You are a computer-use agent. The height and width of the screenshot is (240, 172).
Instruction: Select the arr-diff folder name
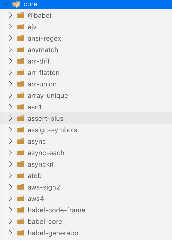(39, 61)
